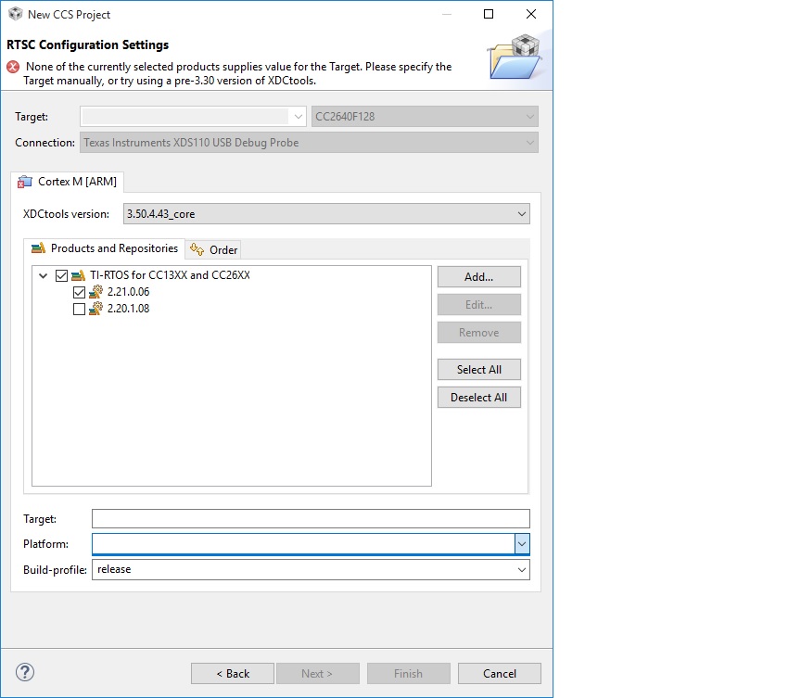Click the Platform text field
This screenshot has height=698, width=801.
point(303,544)
